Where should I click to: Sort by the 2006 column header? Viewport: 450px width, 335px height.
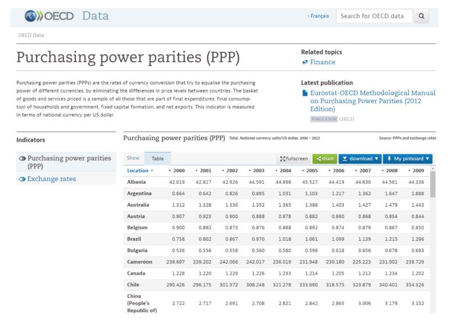pyautogui.click(x=337, y=170)
